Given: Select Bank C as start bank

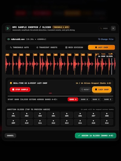Looking at the screenshot, I should click(x=96, y=99).
